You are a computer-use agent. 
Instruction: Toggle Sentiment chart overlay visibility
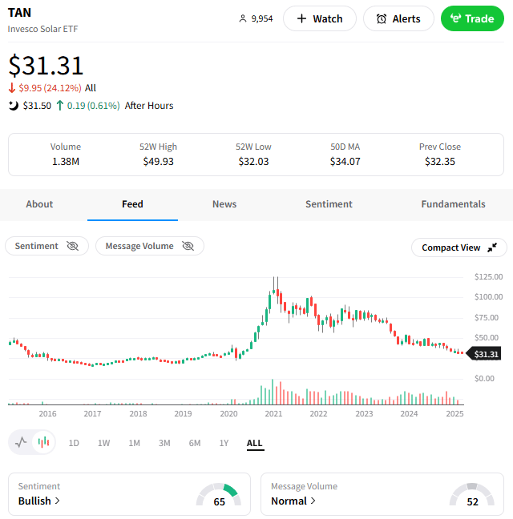coord(46,246)
